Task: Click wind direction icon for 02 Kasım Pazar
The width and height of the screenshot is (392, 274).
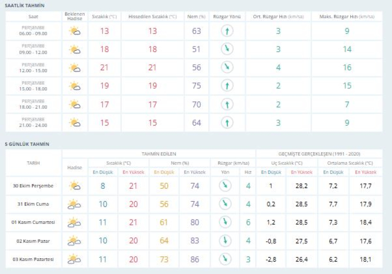Action: pyautogui.click(x=225, y=241)
